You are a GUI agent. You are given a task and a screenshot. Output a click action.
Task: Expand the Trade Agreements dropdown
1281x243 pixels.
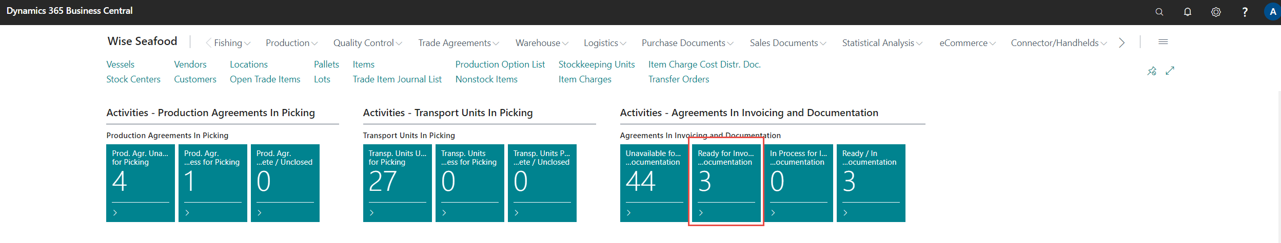click(x=458, y=43)
